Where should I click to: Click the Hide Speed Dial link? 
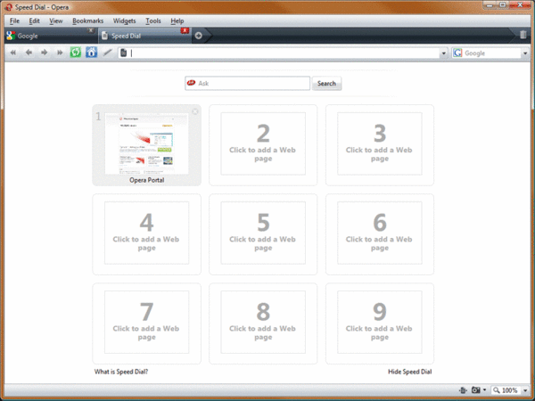pos(410,372)
